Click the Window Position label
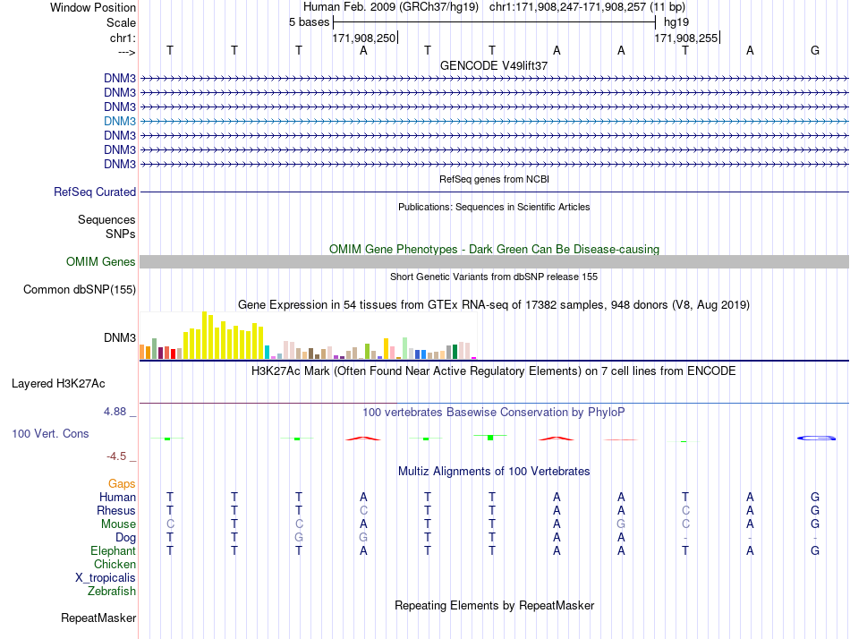The image size is (850, 639). (x=93, y=7)
